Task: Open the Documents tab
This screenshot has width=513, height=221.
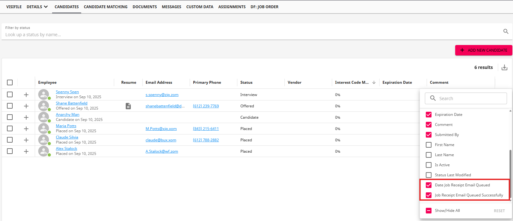Action: [145, 7]
